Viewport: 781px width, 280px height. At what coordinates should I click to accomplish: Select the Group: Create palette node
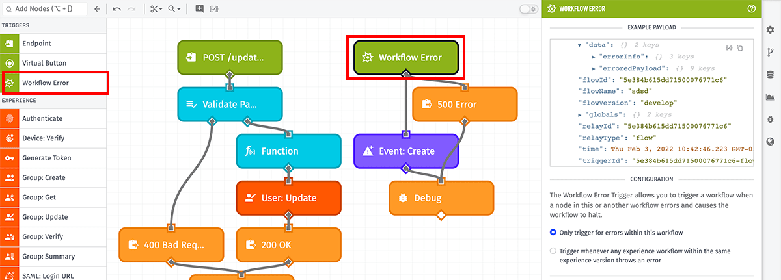53,177
